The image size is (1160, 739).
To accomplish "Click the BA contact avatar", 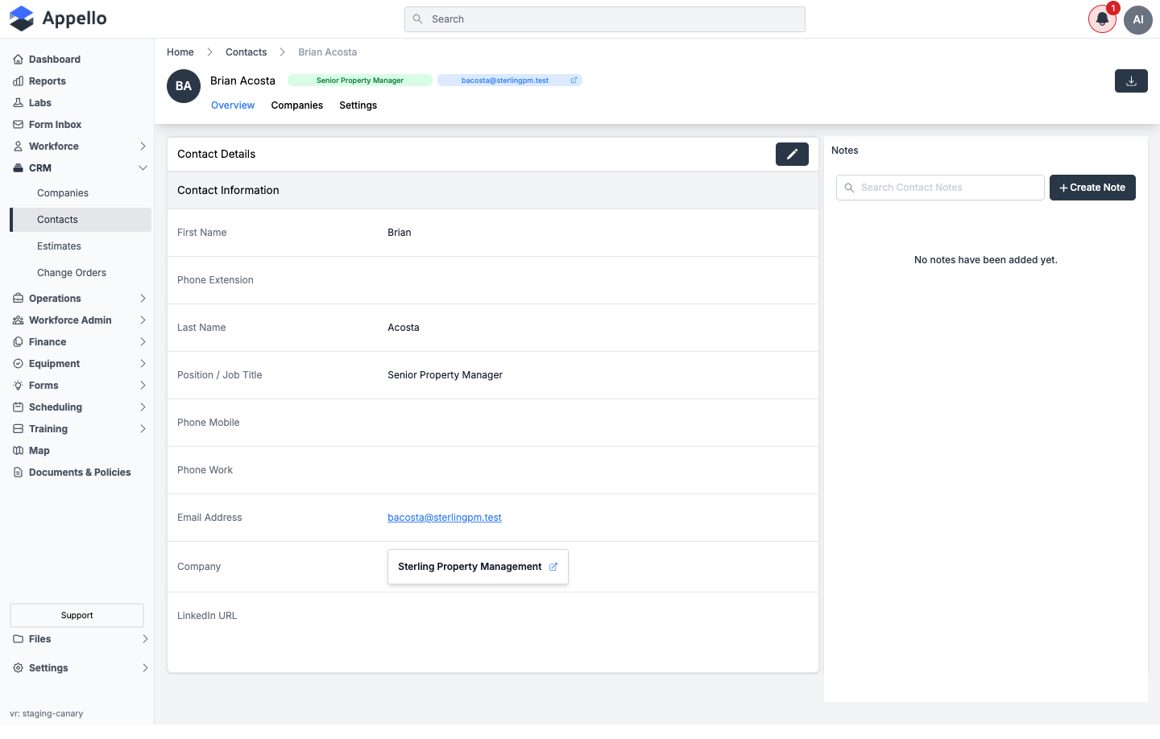I will (184, 86).
